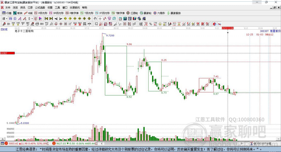Open the 江恩 menu

[30, 7]
